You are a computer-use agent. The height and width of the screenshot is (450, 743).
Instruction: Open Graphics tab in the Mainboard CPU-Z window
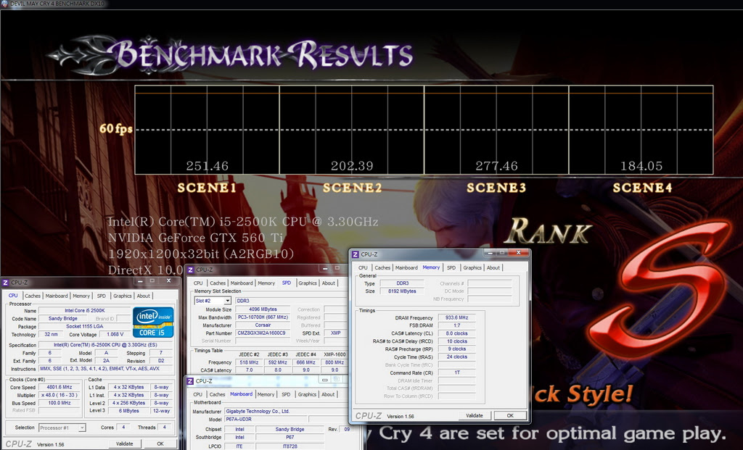tap(307, 394)
